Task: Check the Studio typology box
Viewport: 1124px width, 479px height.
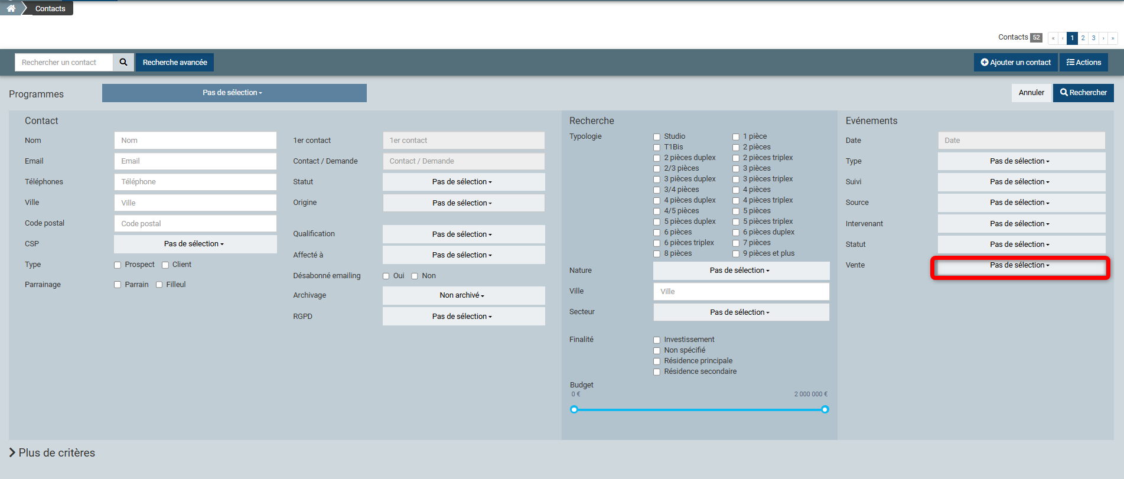Action: (x=657, y=136)
